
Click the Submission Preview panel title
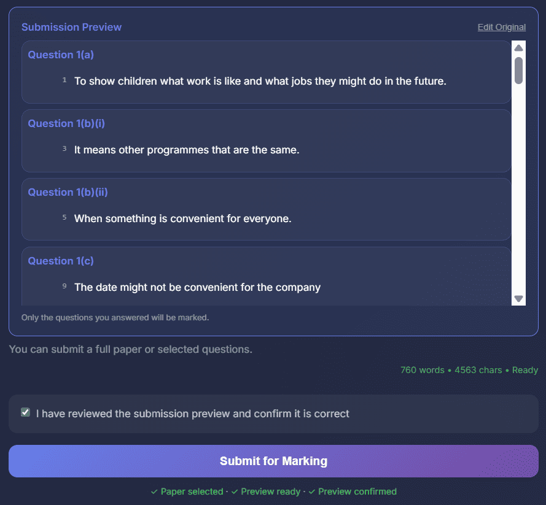click(x=71, y=27)
